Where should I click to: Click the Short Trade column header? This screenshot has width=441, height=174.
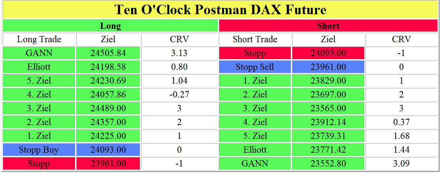pos(255,39)
